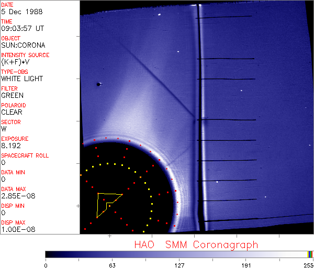Click the dark vertical band in the coronagraph
Viewport: 314px width, 268px height.
click(x=200, y=118)
